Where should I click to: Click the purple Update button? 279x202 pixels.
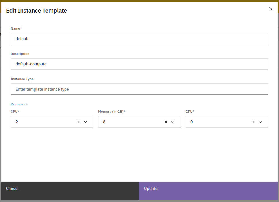(209, 189)
